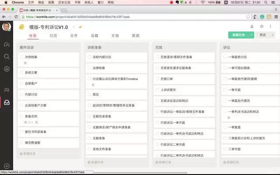The width and height of the screenshot is (280, 175).
Task: Open the 书签 menu in menu bar
Action: (x=77, y=3)
